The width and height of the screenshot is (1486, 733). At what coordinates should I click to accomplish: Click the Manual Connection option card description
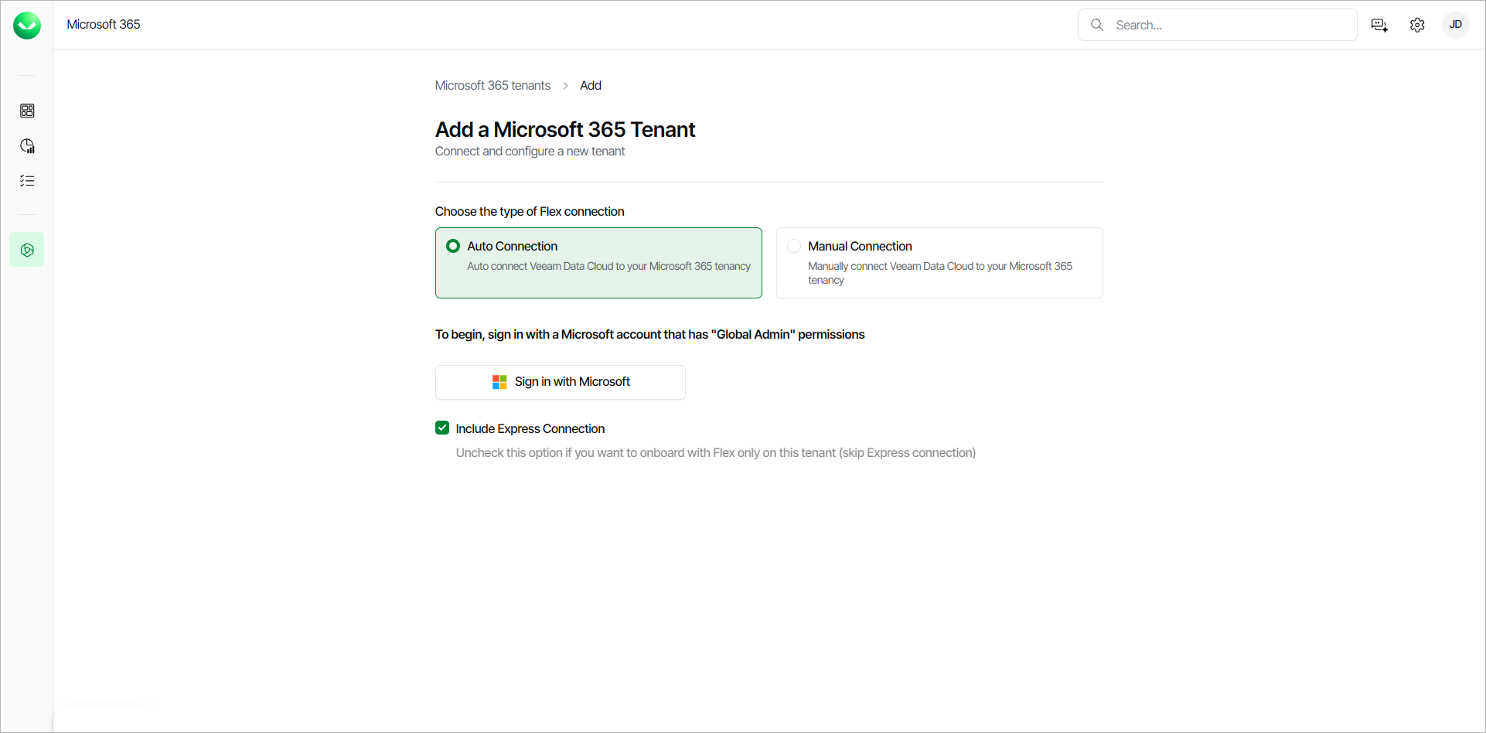[939, 273]
